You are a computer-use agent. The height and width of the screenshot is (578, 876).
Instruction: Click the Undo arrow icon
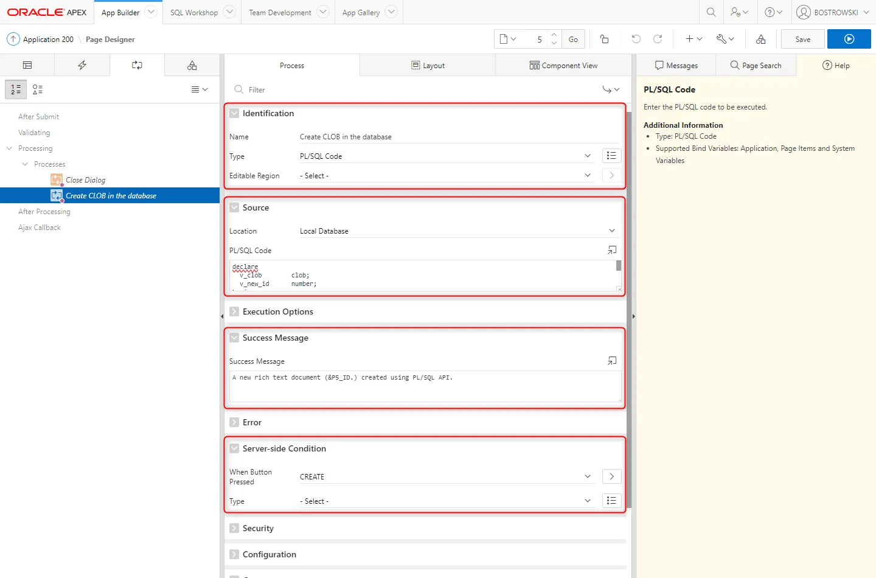pos(636,39)
